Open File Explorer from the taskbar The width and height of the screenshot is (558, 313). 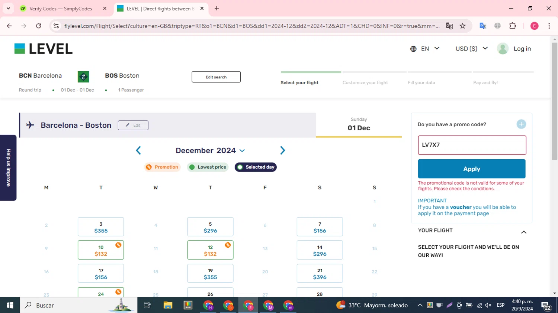point(168,305)
